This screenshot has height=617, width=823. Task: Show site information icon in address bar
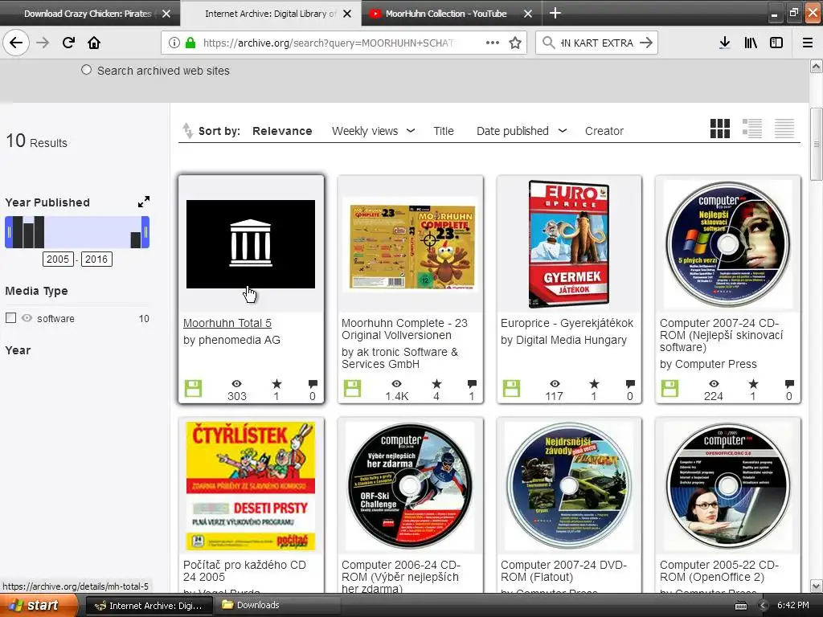tap(174, 43)
